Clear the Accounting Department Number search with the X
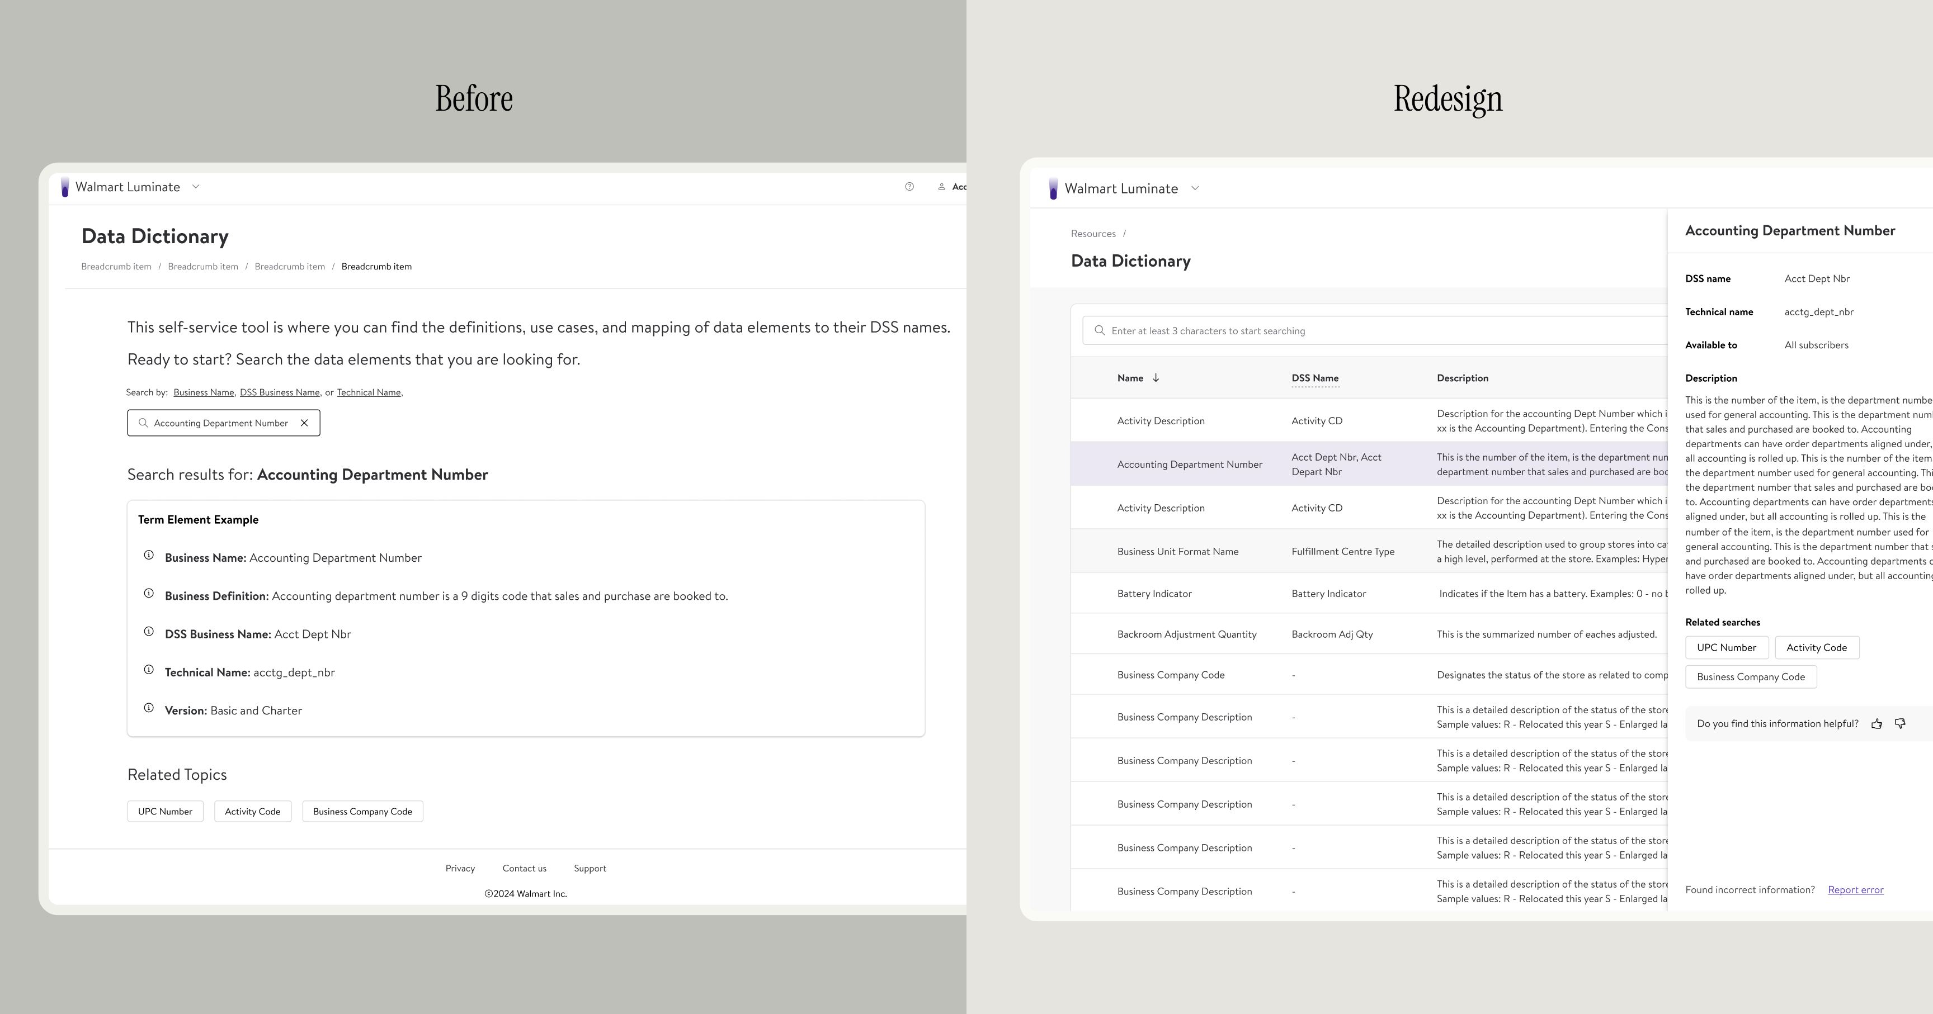The image size is (1933, 1014). (305, 423)
